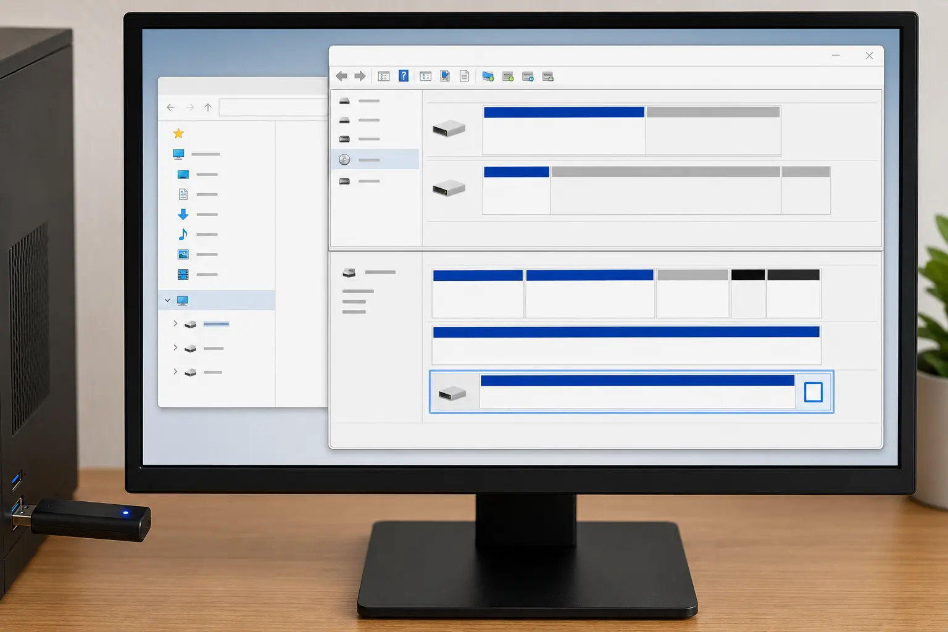
Task: Click the Explorer address bar field
Action: coord(273,107)
